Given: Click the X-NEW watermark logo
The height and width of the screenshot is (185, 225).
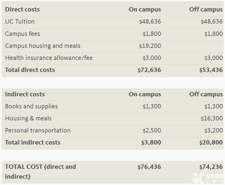Looking at the screenshot, I should (208, 178).
